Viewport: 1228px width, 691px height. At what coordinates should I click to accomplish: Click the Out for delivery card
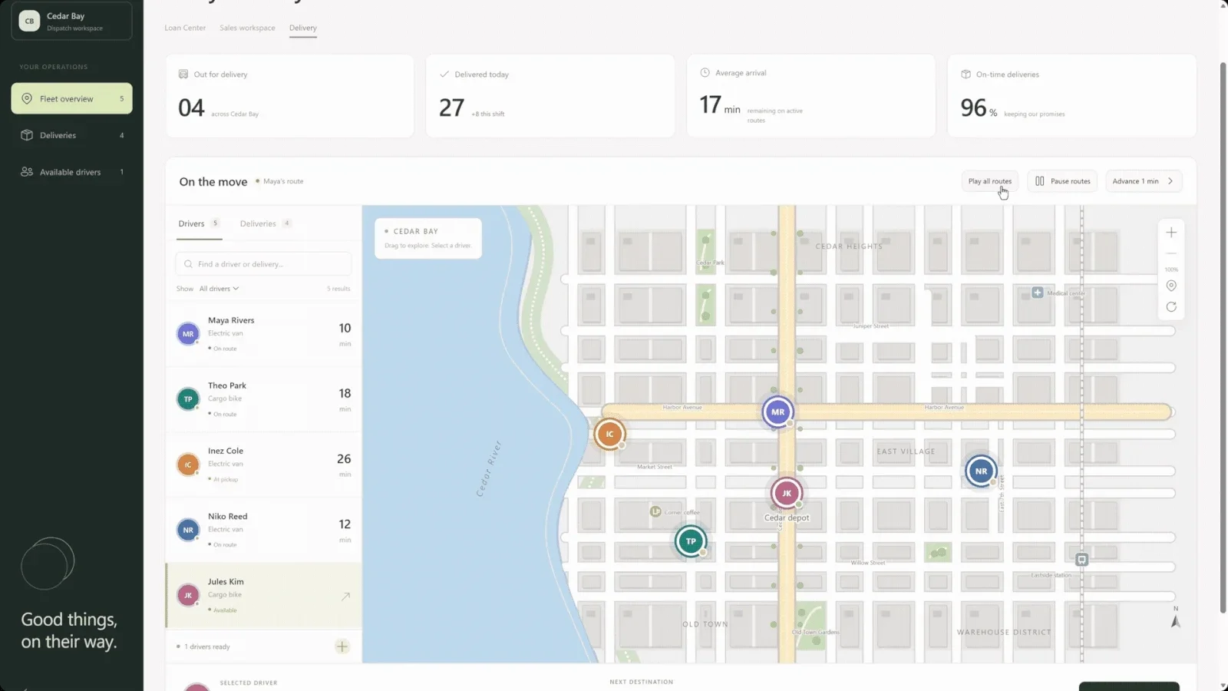click(x=290, y=96)
